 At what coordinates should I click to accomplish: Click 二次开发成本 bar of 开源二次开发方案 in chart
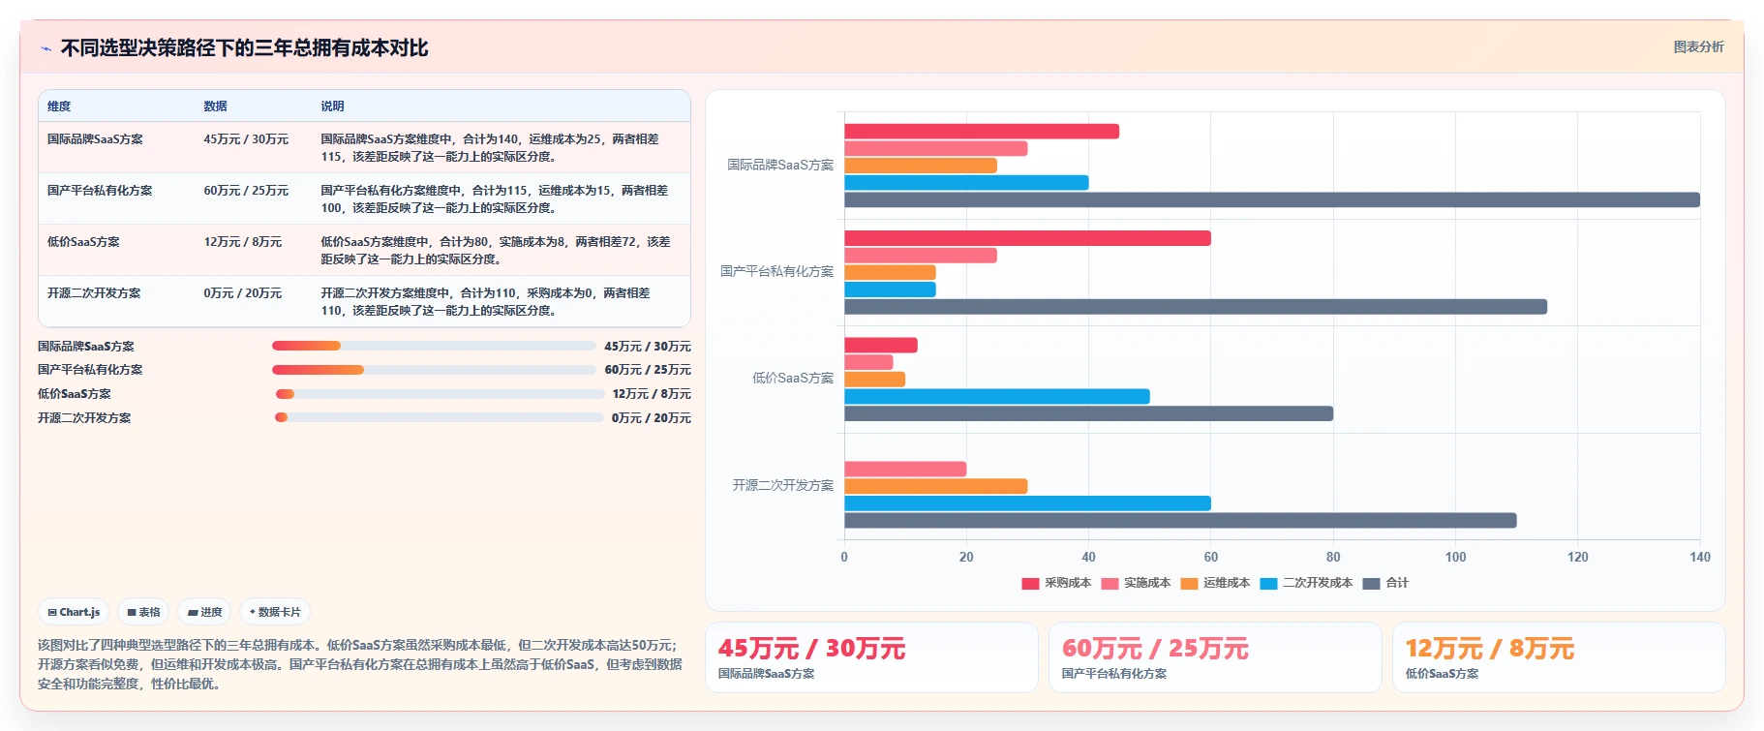click(1027, 503)
